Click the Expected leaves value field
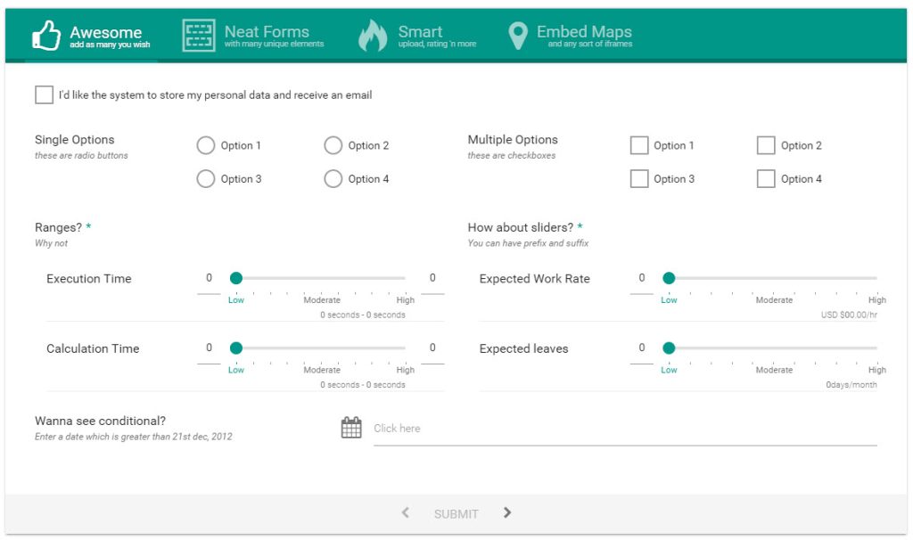Image resolution: width=913 pixels, height=540 pixels. pyautogui.click(x=642, y=349)
